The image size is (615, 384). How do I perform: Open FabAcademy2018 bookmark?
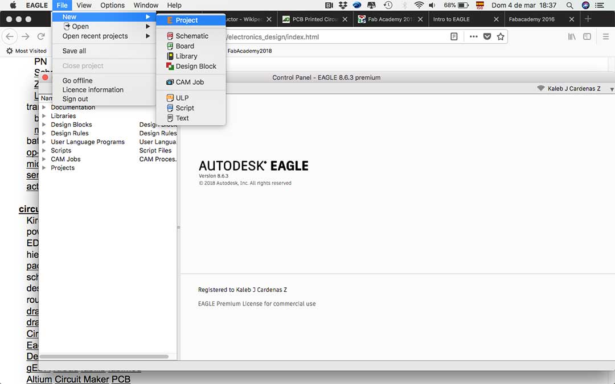click(x=249, y=51)
